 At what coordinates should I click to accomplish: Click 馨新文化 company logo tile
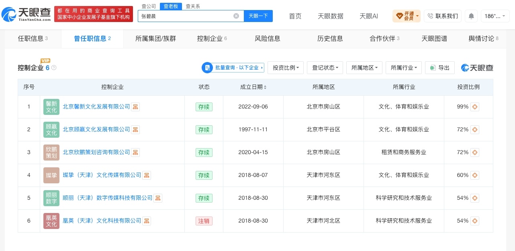pos(51,107)
